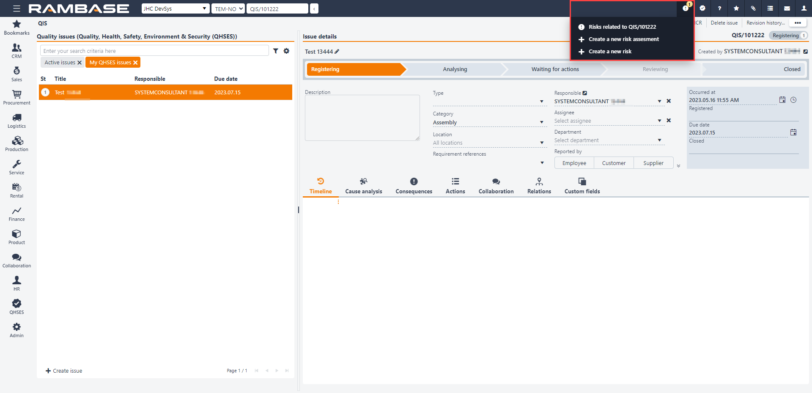
Task: Click the Delete issue button
Action: coord(724,23)
